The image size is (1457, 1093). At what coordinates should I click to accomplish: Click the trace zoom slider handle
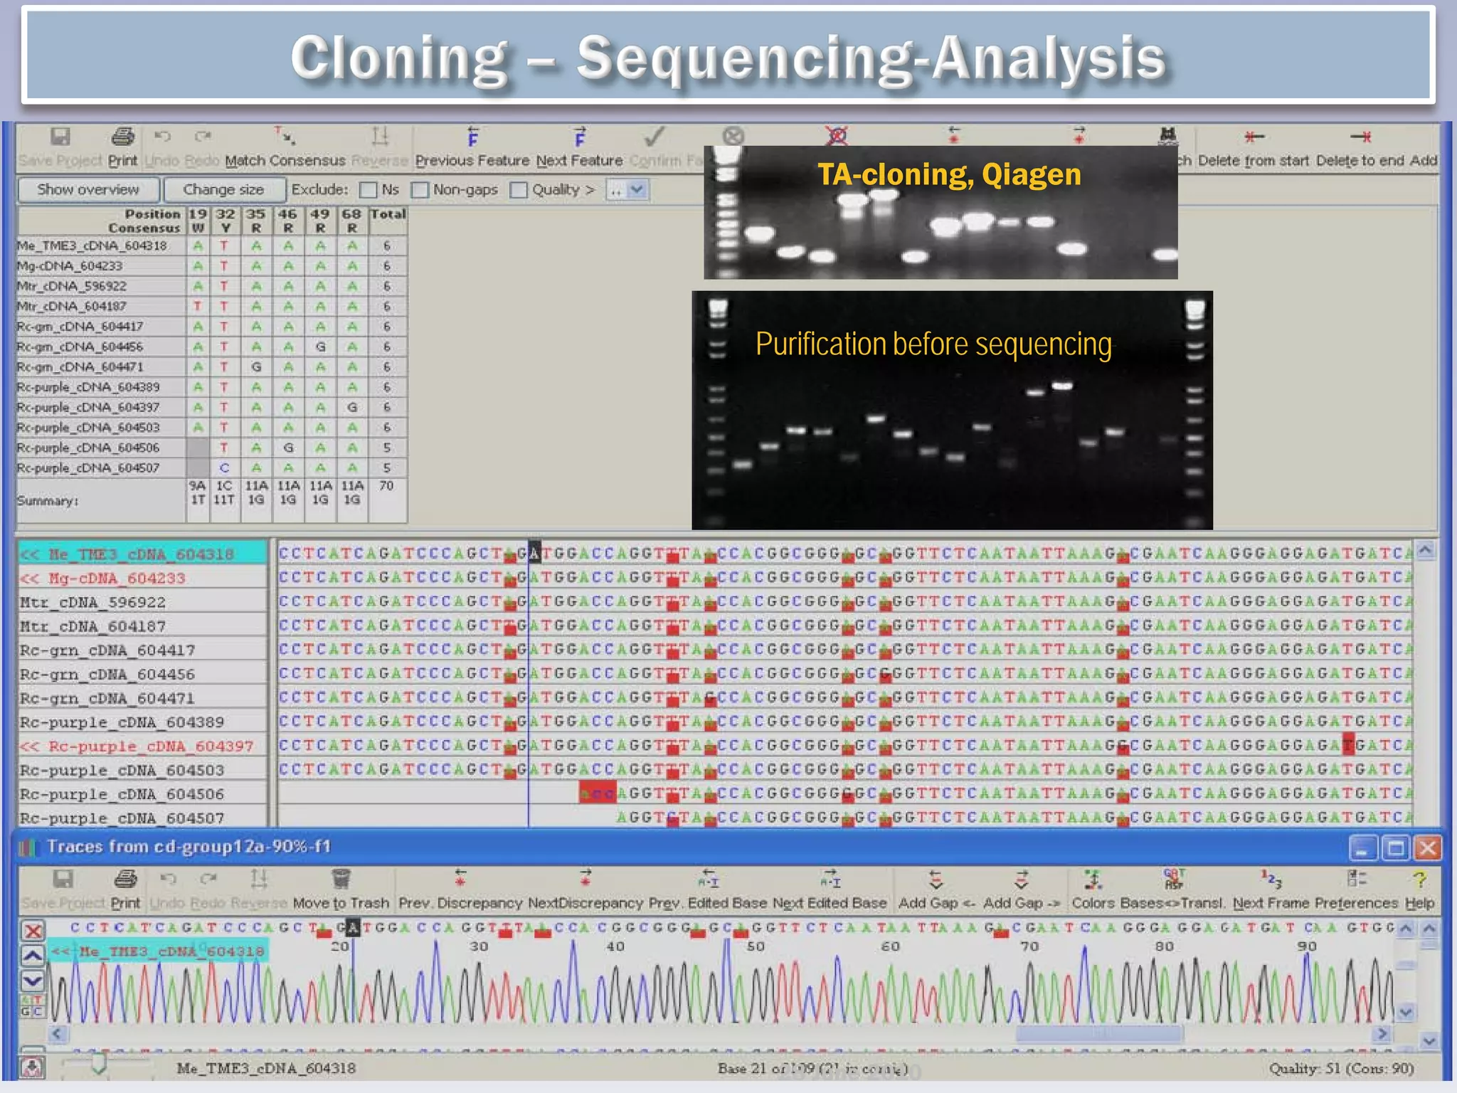click(x=99, y=1065)
